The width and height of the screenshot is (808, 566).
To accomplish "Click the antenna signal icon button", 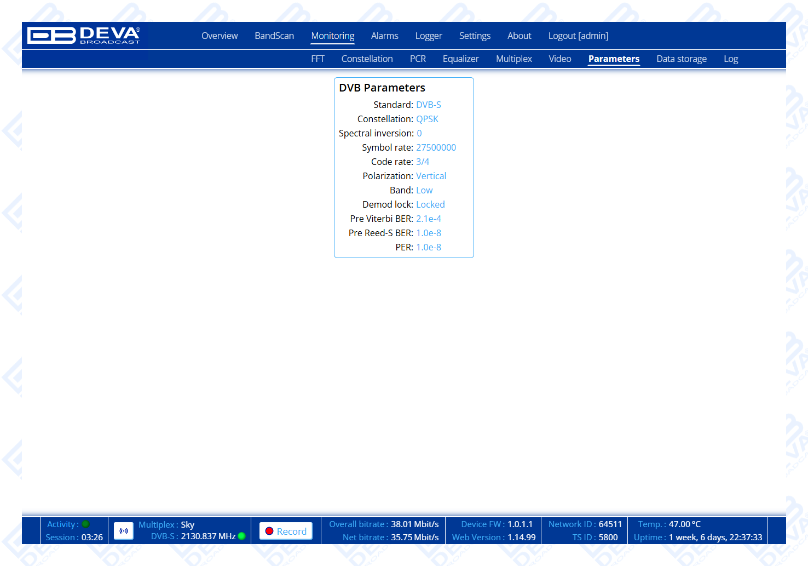I will point(124,531).
